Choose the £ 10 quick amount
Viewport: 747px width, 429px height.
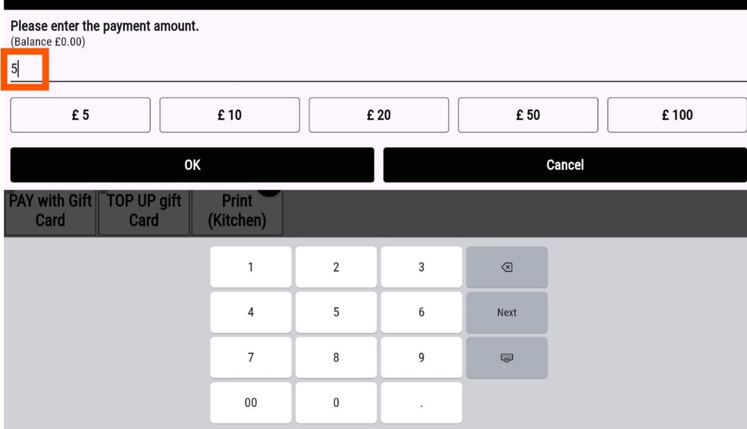[230, 115]
